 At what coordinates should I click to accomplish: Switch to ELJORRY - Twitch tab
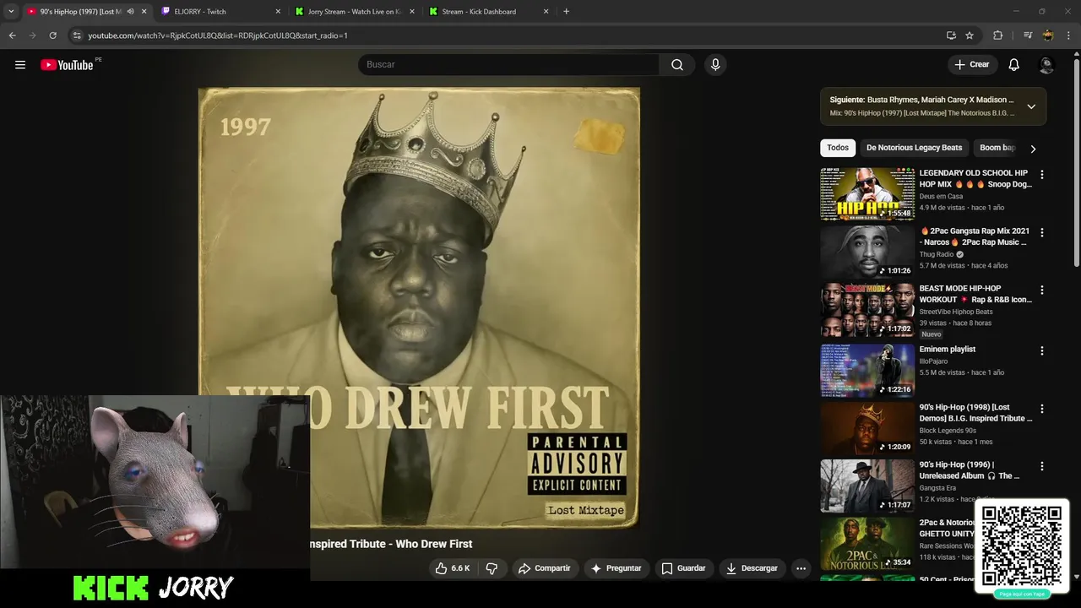pyautogui.click(x=218, y=12)
